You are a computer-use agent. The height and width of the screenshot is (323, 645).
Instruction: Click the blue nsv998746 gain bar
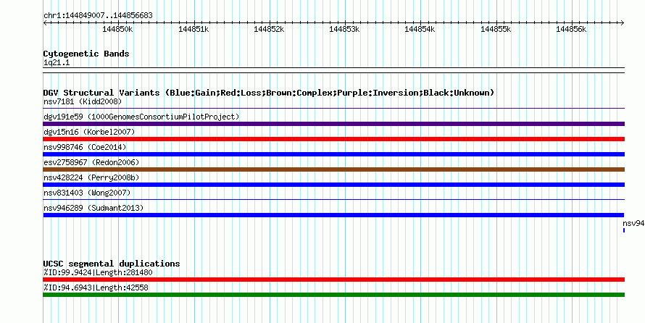[334, 154]
